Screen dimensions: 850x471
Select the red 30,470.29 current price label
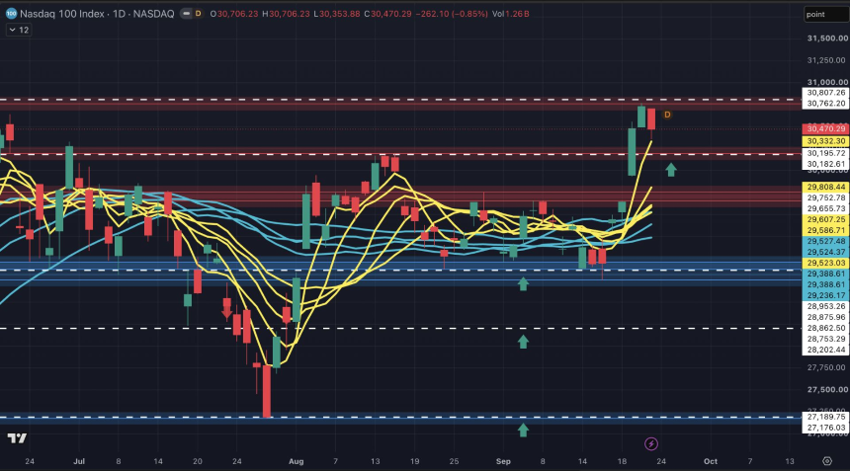(825, 128)
